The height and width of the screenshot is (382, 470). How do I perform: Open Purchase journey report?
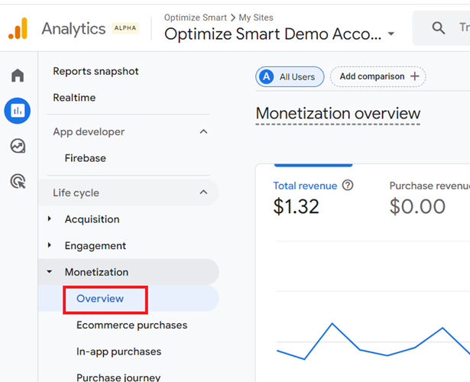[x=118, y=377]
